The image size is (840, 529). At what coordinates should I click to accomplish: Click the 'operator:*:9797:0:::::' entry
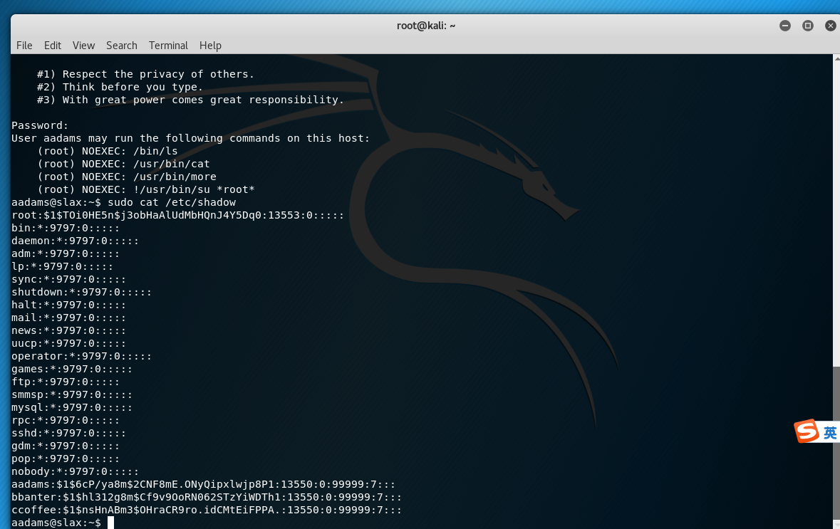pos(81,357)
